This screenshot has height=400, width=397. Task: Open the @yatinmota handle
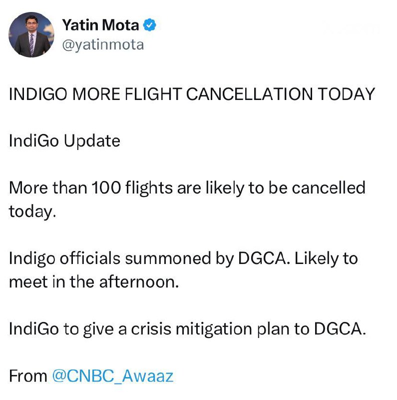click(x=102, y=45)
